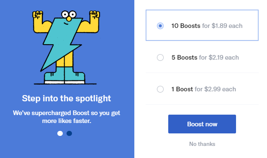Click the mascot's left flexed fist

pyautogui.click(x=38, y=15)
